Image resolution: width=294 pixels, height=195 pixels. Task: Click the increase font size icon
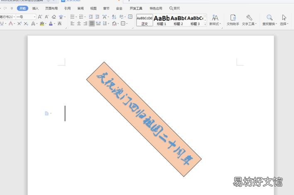40,17
